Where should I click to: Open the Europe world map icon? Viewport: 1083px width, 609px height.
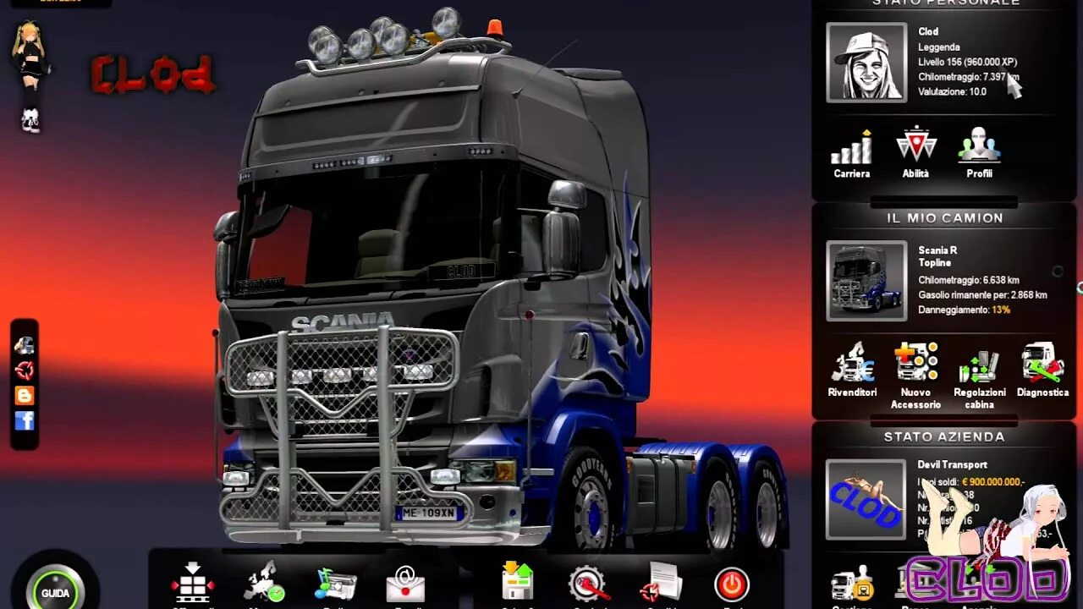[264, 583]
